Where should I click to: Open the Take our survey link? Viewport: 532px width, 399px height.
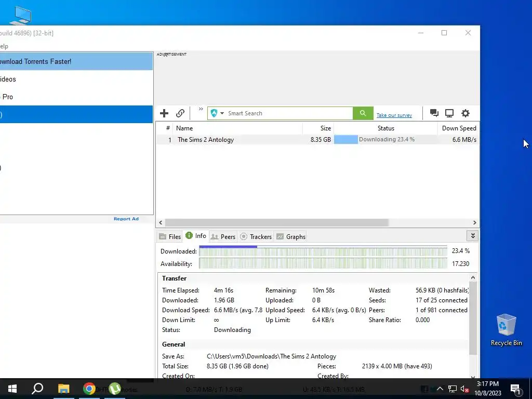point(394,115)
